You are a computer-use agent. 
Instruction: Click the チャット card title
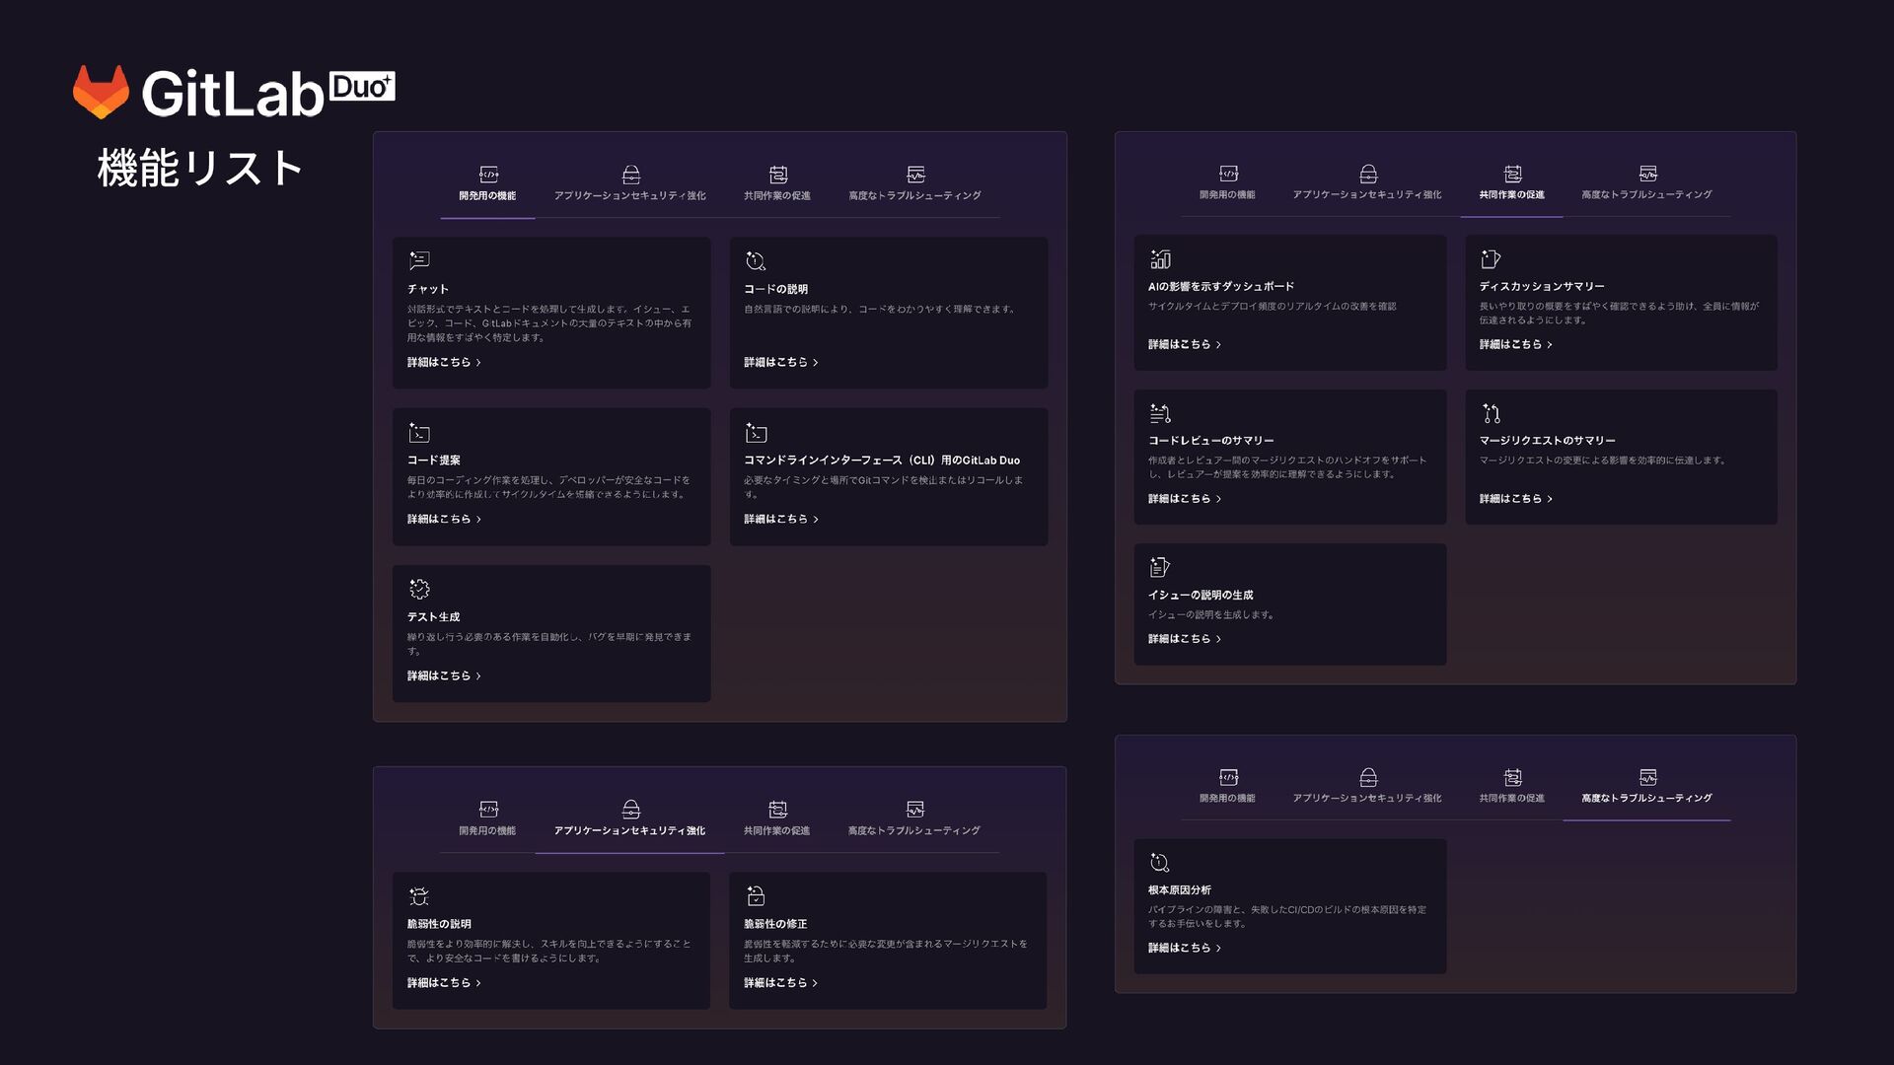(428, 289)
